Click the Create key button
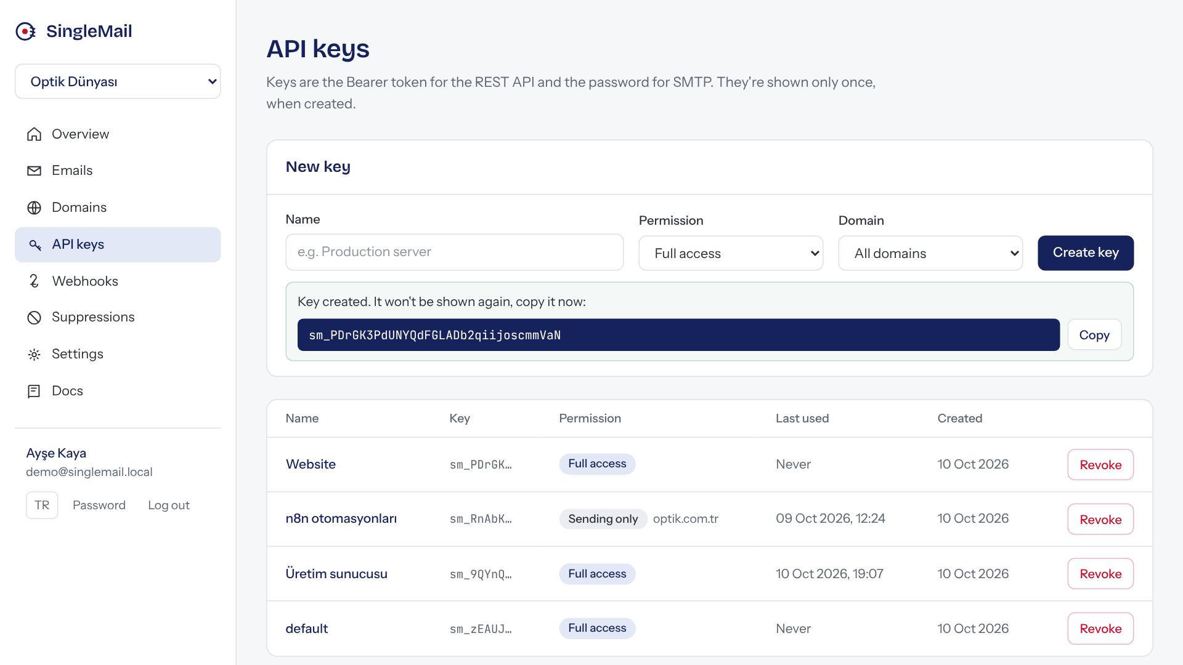The height and width of the screenshot is (665, 1183). pos(1086,253)
